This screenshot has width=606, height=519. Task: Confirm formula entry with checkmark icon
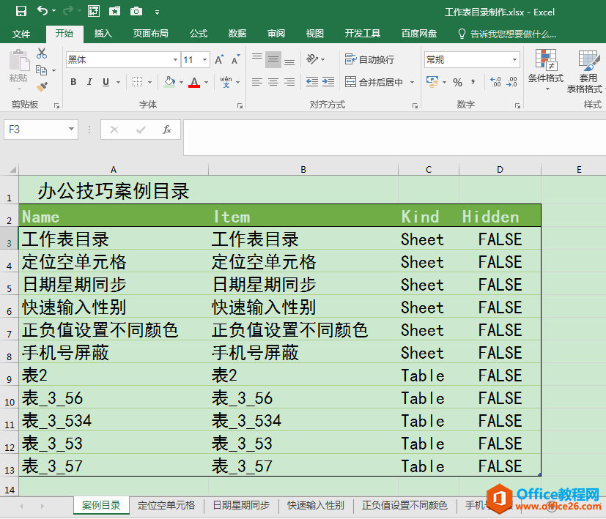coord(141,130)
